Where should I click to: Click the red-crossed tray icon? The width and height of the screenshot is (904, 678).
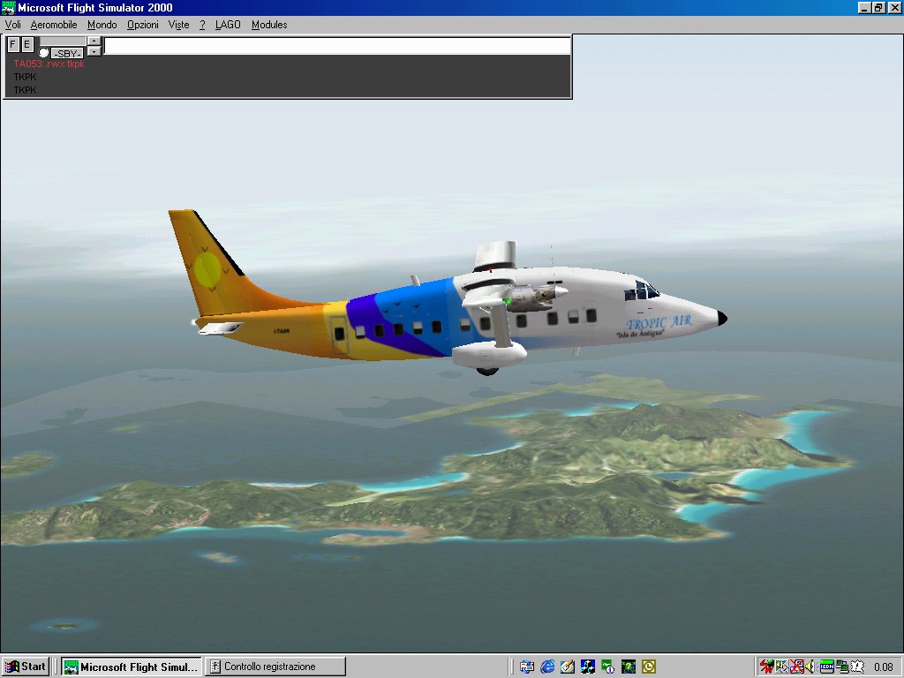pos(797,667)
